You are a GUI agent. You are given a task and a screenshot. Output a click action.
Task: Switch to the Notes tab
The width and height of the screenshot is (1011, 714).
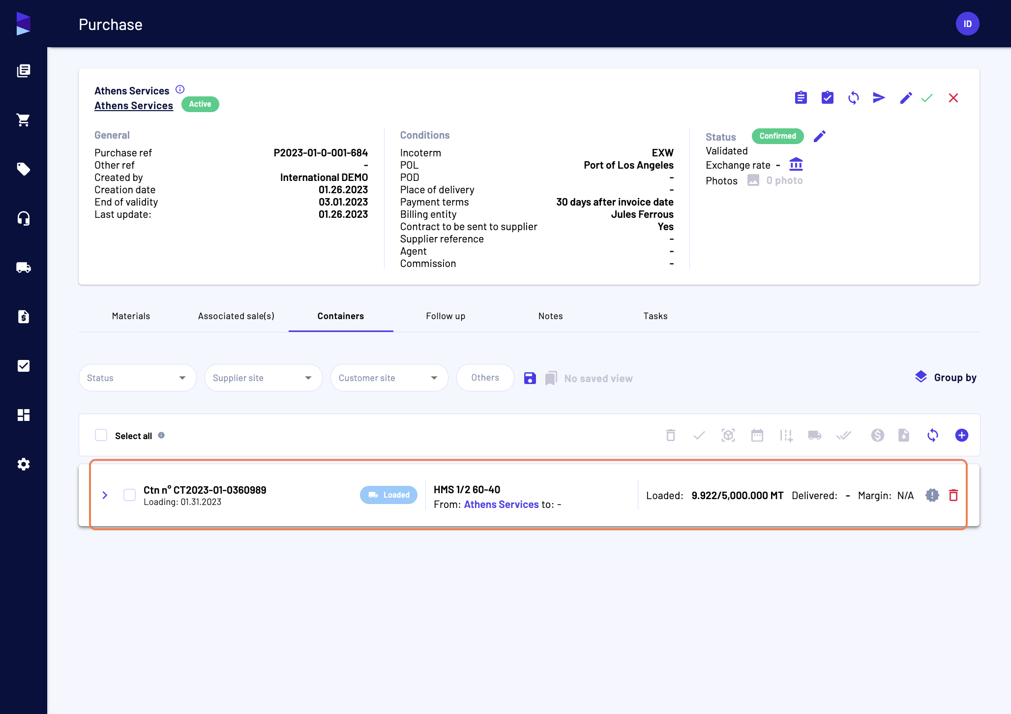click(x=550, y=316)
